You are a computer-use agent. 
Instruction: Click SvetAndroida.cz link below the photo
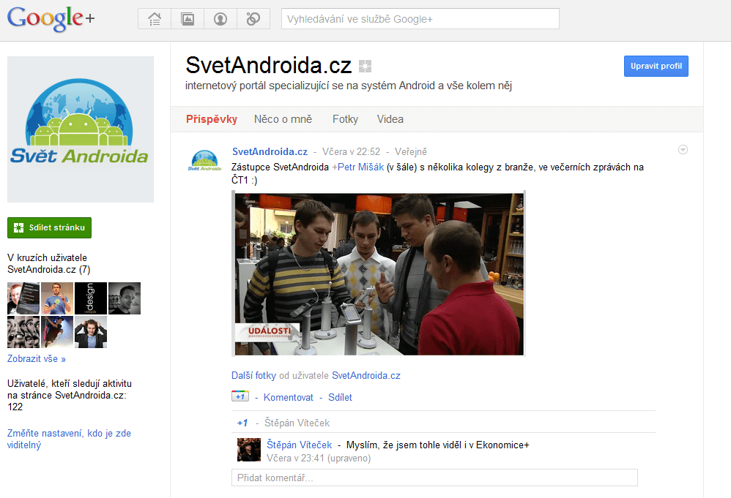pos(366,376)
